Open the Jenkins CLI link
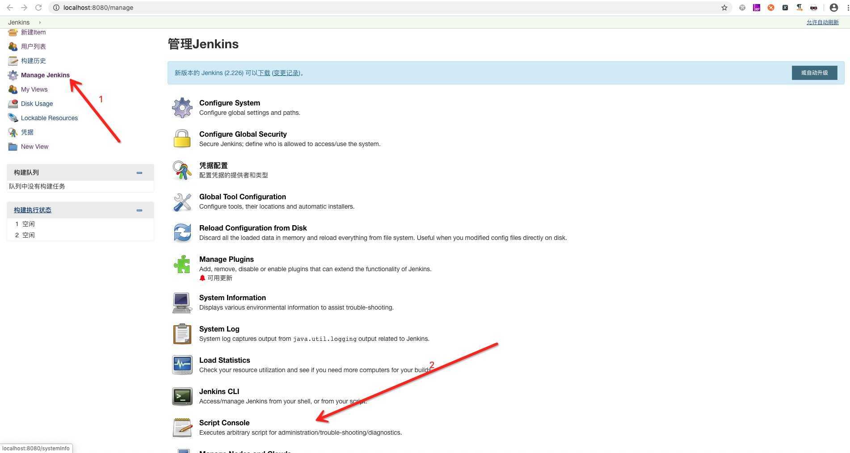 pos(219,391)
